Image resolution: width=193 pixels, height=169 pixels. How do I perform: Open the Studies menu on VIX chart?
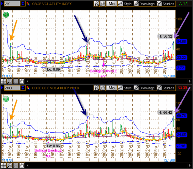coord(166,4)
